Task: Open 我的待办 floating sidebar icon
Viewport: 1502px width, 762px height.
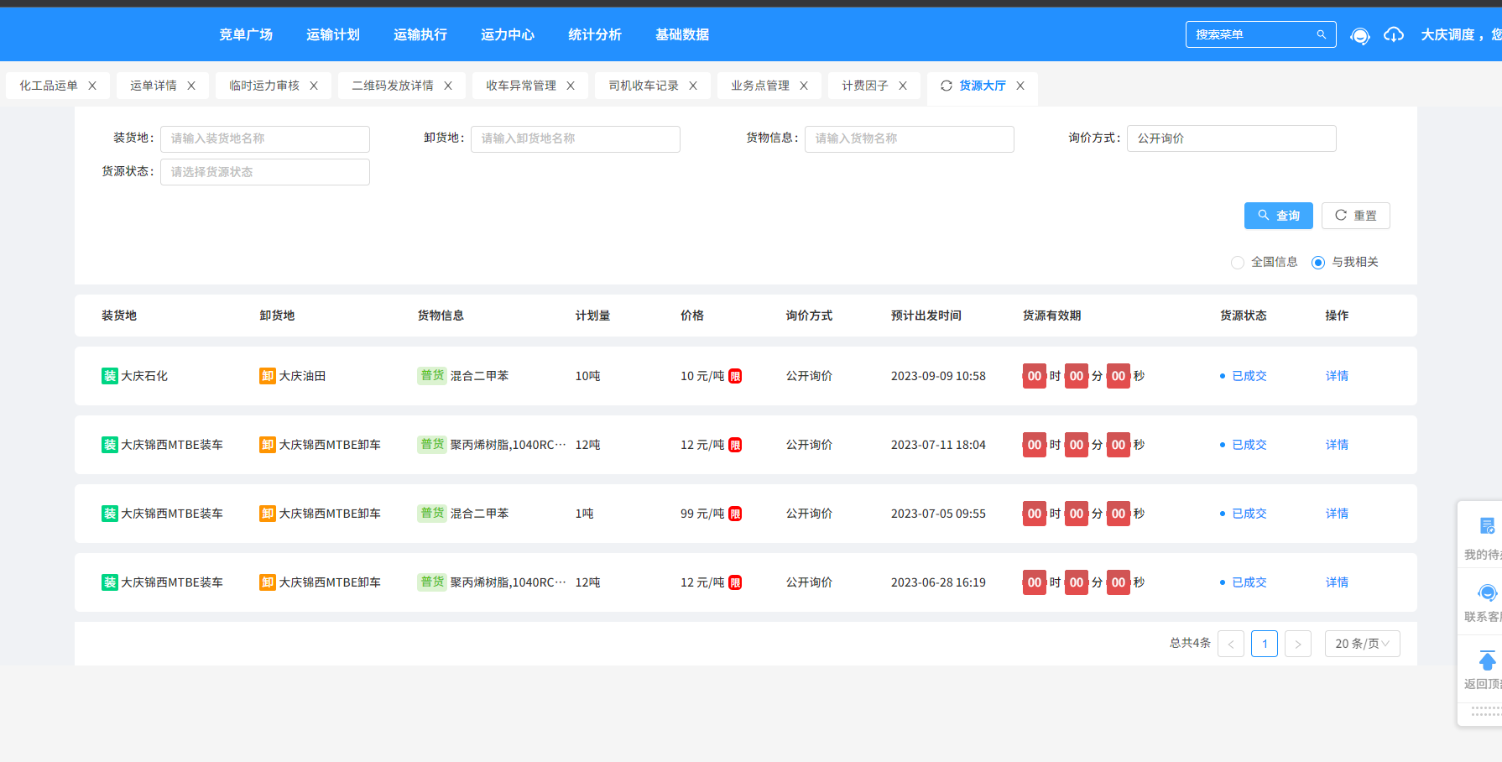Action: coord(1486,526)
